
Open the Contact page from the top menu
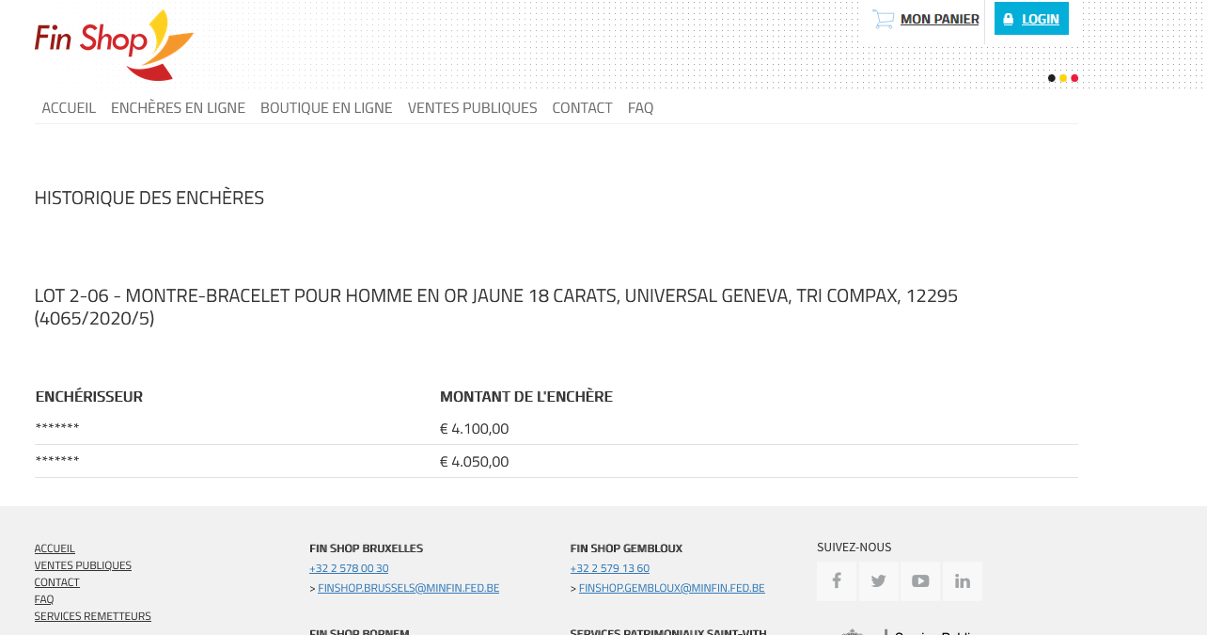click(x=582, y=107)
